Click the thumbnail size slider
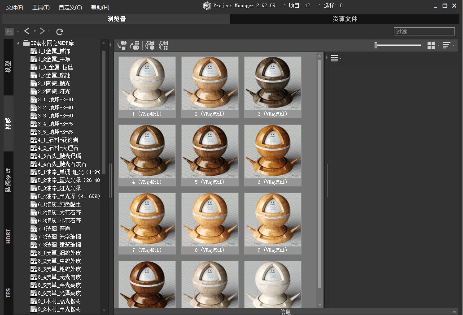The width and height of the screenshot is (463, 315). (398, 45)
